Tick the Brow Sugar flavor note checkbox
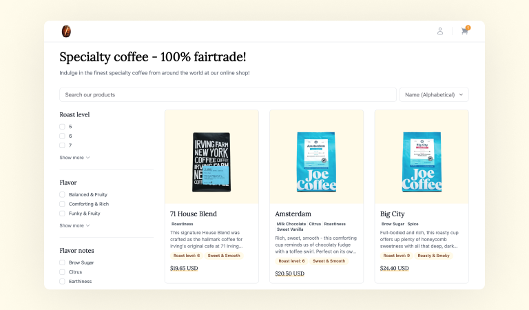 pyautogui.click(x=62, y=262)
